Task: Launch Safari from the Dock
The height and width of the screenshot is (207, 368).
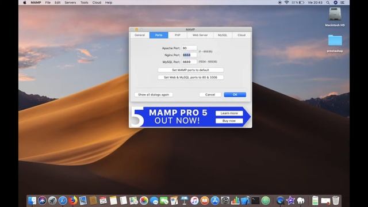Action: click(x=63, y=201)
